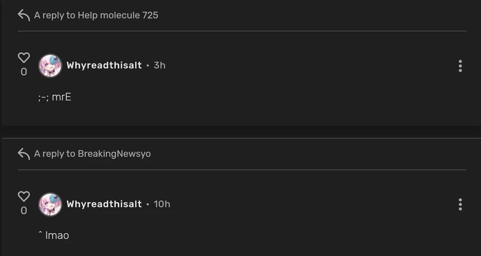Screen dimensions: 481x256
Task: Click the like count on the 3h comment
Action: click(x=24, y=72)
